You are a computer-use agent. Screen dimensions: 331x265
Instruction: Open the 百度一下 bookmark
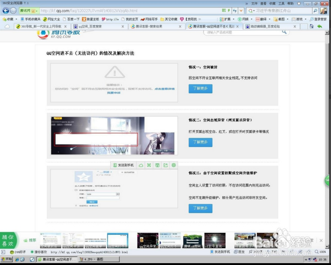click(x=71, y=19)
